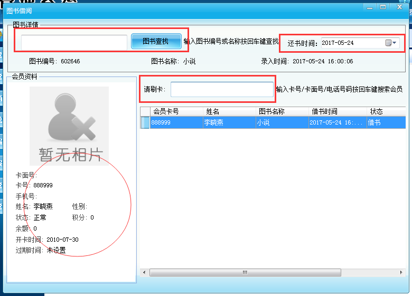
Task: Focus the book number search input field
Action: tap(74, 42)
